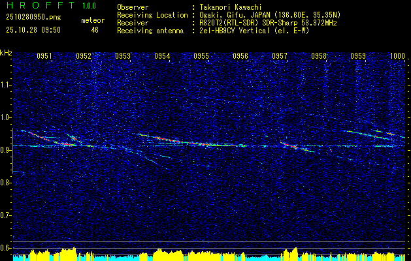
Task: Click the kHz axis unit label
Action: (6, 53)
